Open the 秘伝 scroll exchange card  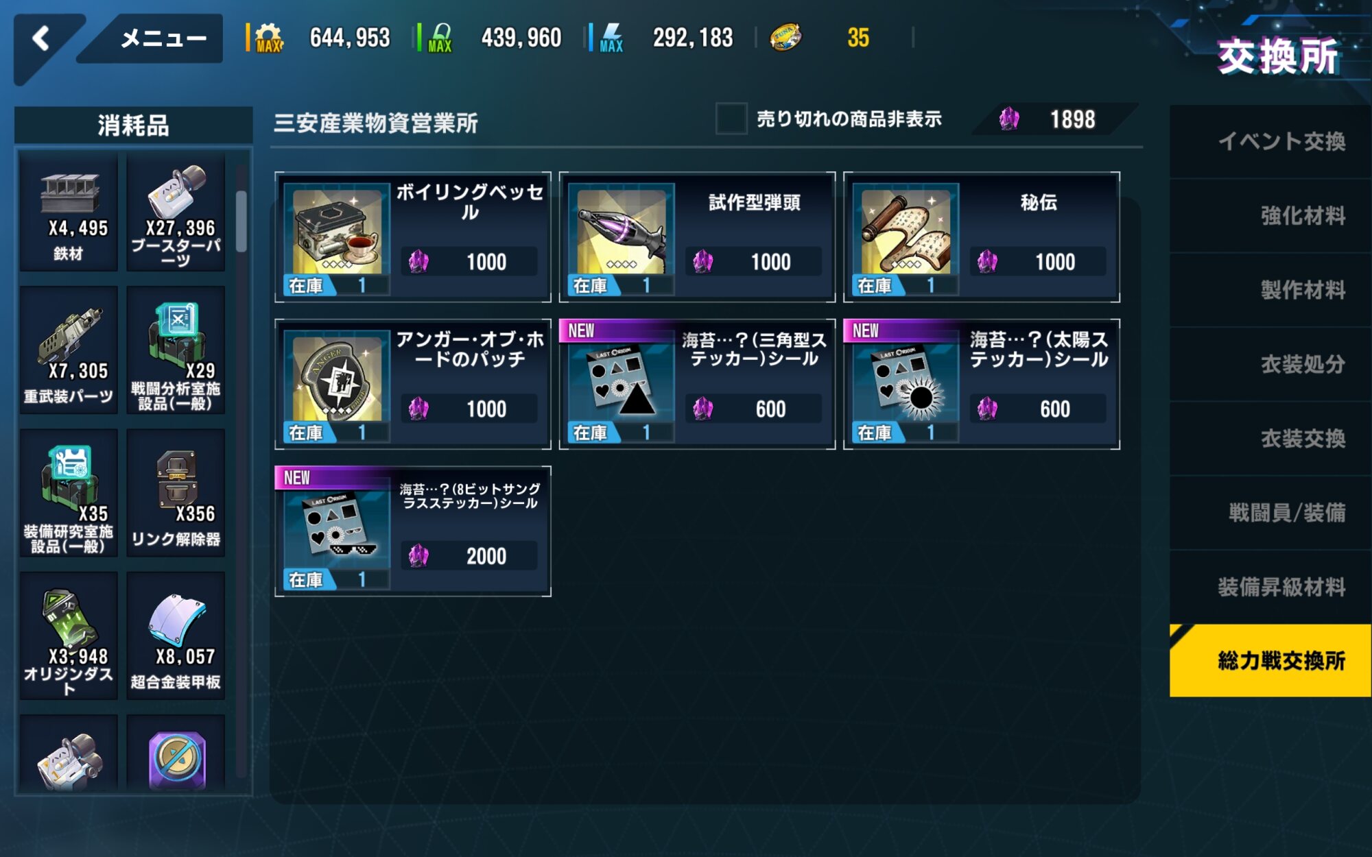tap(982, 237)
